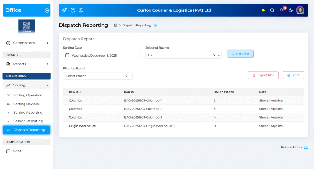The height and width of the screenshot is (169, 314).
Task: Click the broom clear-cache icon in header
Action: pyautogui.click(x=64, y=10)
